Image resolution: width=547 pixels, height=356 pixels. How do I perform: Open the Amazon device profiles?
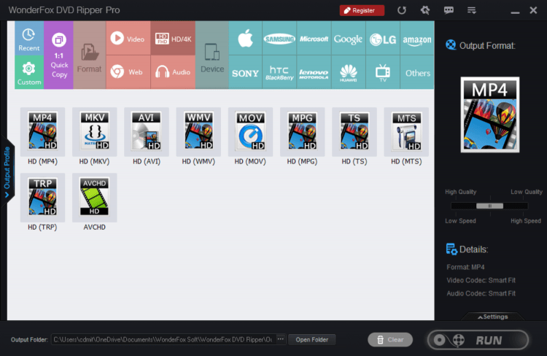point(417,38)
